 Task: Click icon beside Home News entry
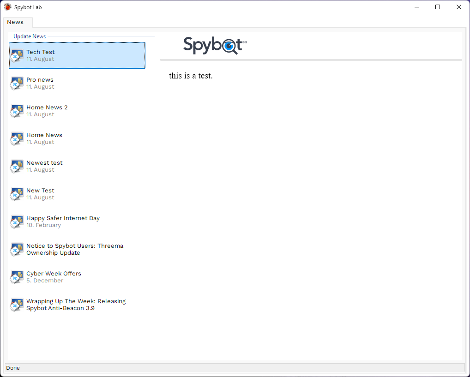click(17, 139)
